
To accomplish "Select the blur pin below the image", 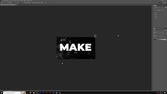I will pyautogui.click(x=62, y=63).
